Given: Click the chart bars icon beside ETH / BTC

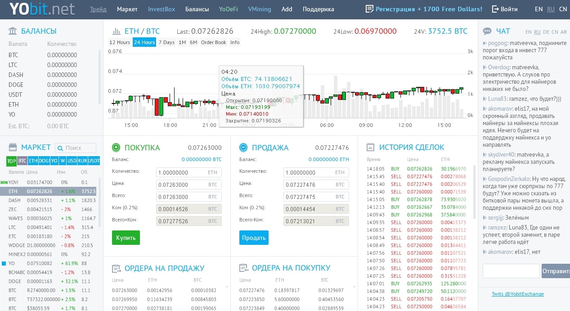Looking at the screenshot, I should point(117,31).
